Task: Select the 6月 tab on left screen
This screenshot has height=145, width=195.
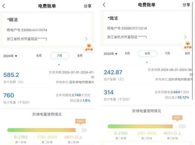Action: [x=39, y=56]
